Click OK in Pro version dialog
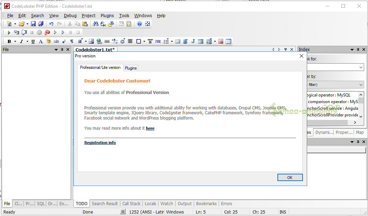The image size is (368, 216). pyautogui.click(x=290, y=178)
